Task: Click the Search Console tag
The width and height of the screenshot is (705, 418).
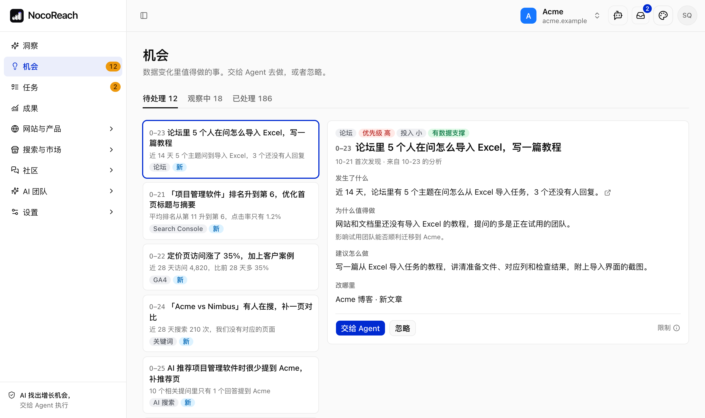Action: (178, 229)
